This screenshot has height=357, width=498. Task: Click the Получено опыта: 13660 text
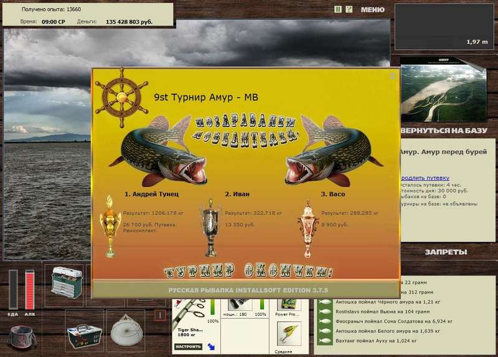point(51,9)
